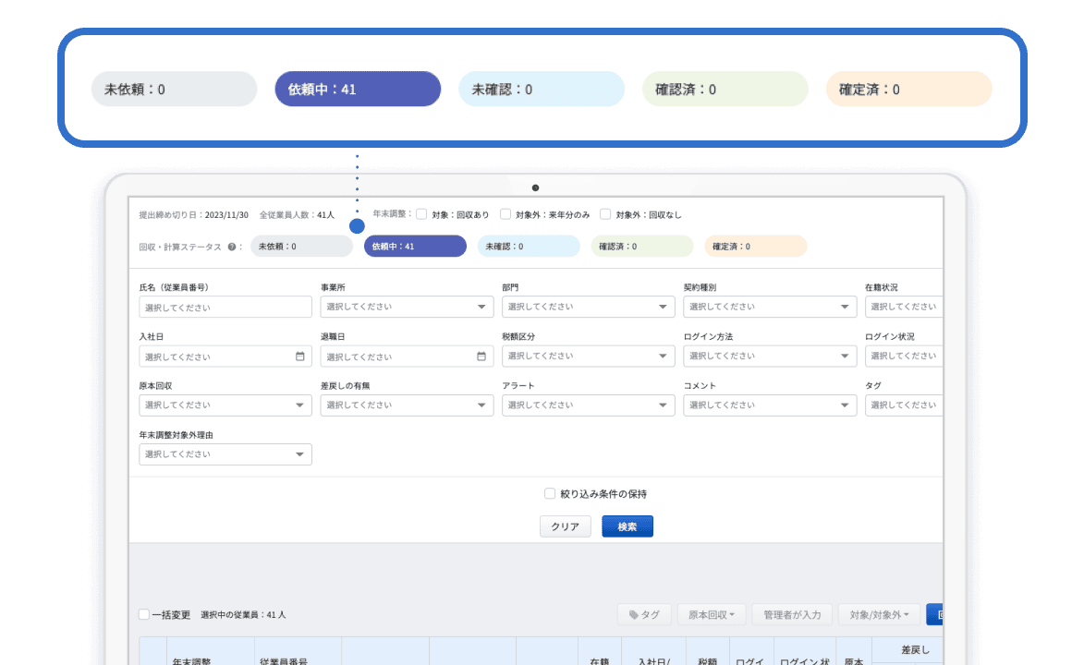Click the 入社日 date input field
This screenshot has height=665, width=1072.
[225, 357]
